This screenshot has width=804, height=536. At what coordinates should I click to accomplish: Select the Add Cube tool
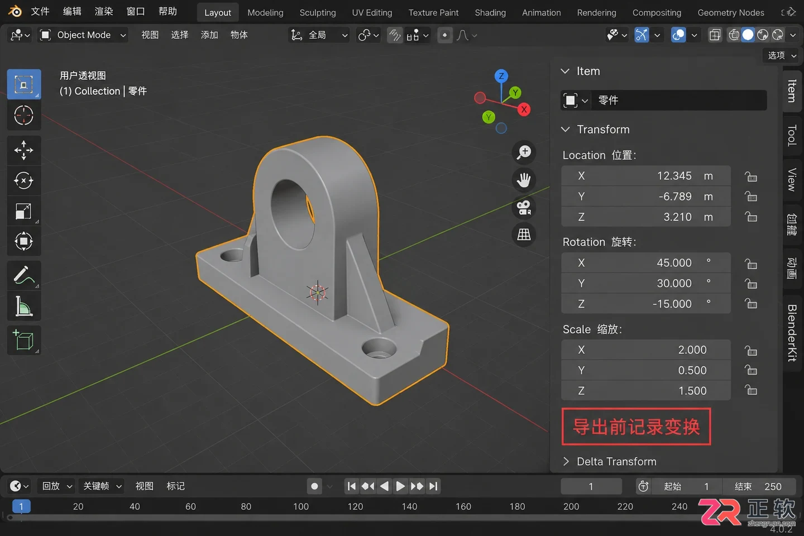click(x=23, y=340)
